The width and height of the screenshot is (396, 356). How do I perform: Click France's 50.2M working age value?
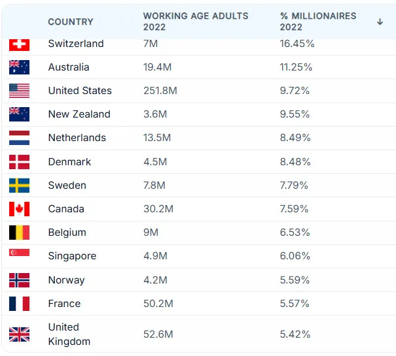click(158, 304)
